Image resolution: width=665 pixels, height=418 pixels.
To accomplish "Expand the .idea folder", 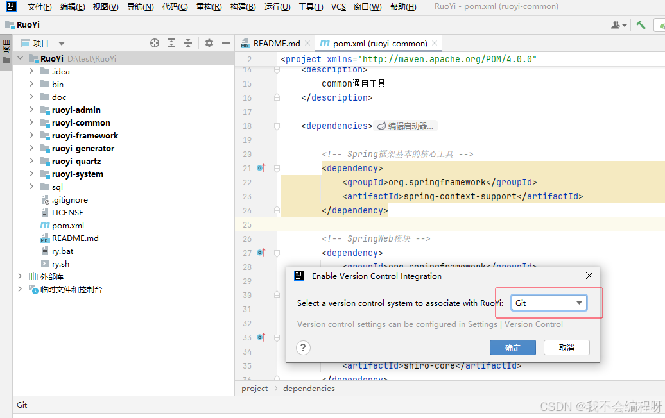I will tap(31, 71).
